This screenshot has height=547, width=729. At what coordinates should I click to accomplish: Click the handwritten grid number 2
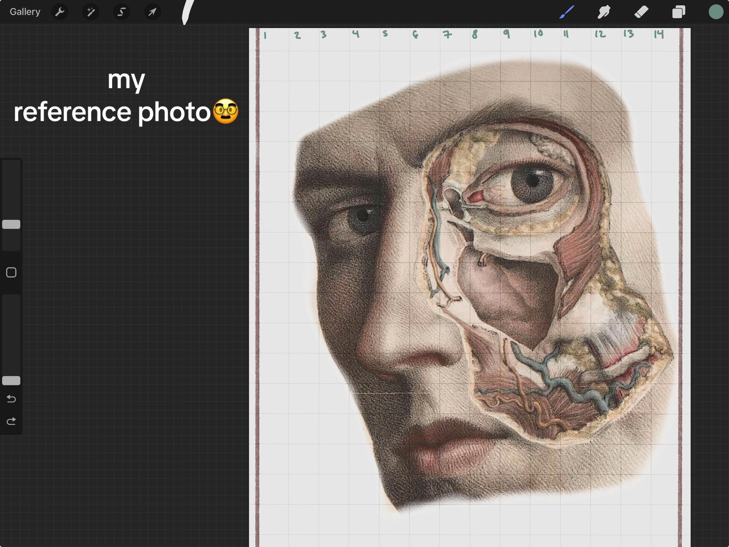point(297,35)
